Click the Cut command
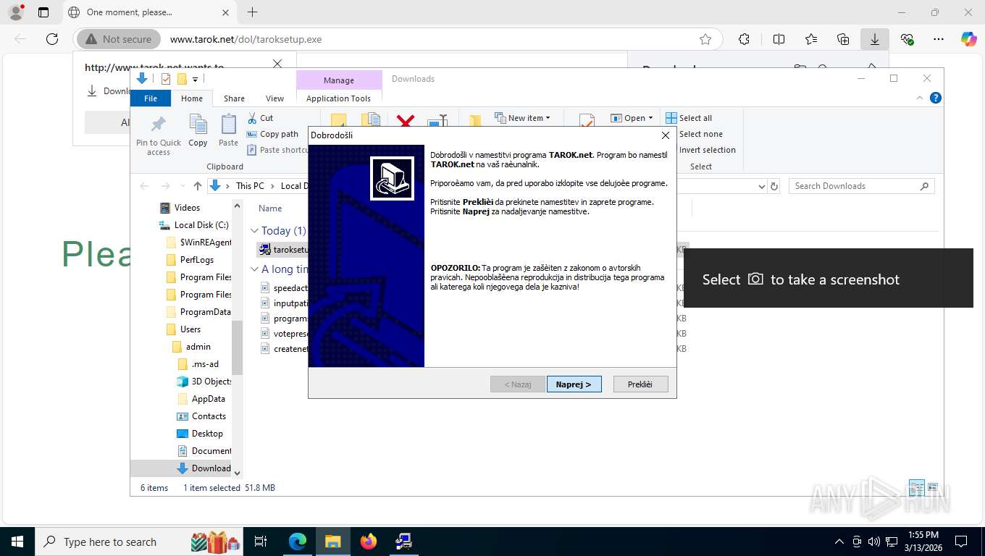This screenshot has width=985, height=556. 260,118
